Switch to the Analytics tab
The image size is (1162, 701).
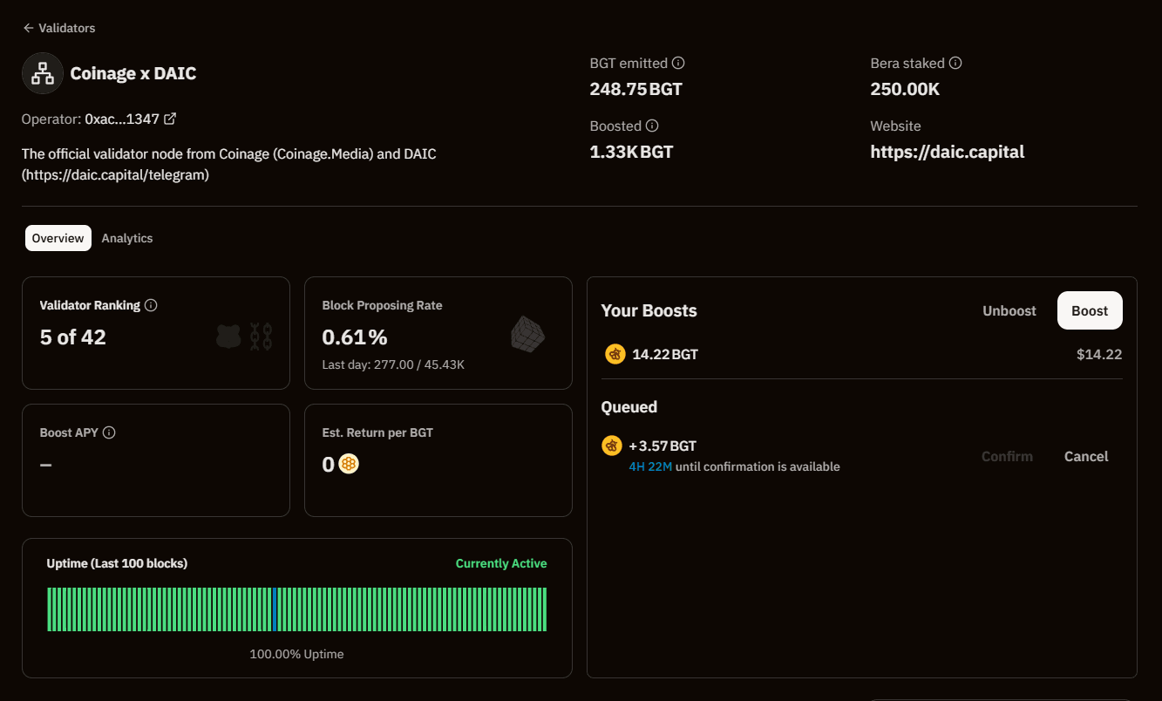pos(127,238)
